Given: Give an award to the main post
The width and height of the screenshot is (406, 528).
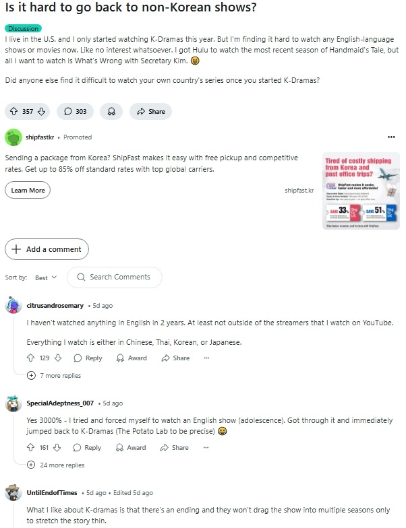Looking at the screenshot, I should [111, 112].
